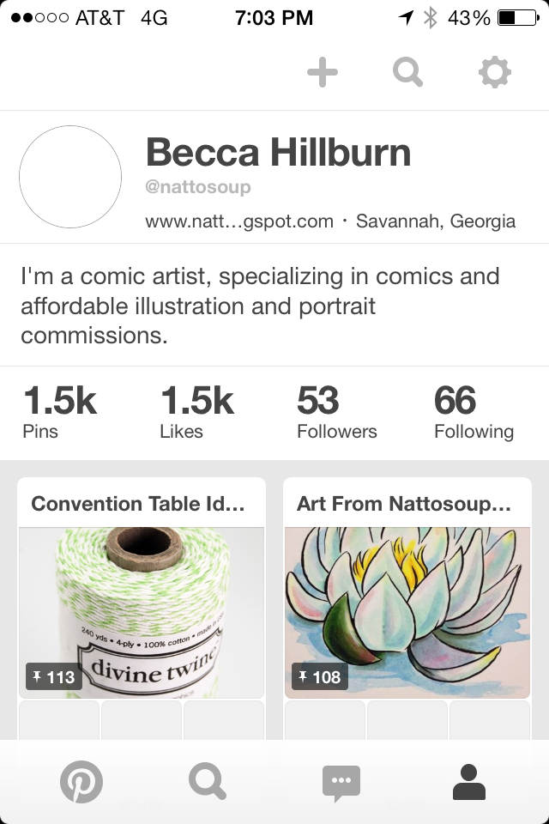Show the 53 Followers list
The image size is (549, 824).
[336, 412]
